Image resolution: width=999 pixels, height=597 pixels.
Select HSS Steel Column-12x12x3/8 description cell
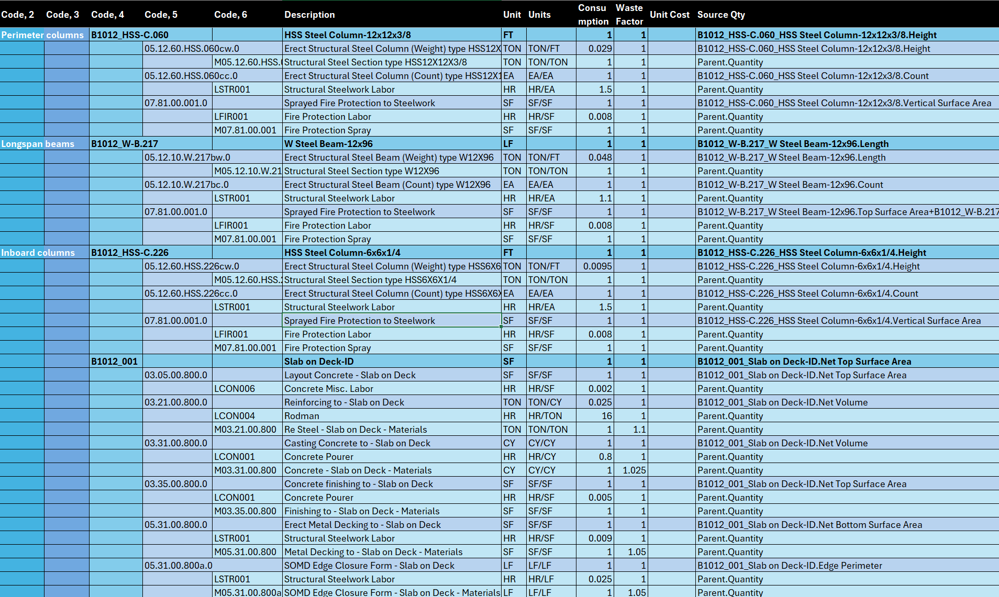click(392, 35)
